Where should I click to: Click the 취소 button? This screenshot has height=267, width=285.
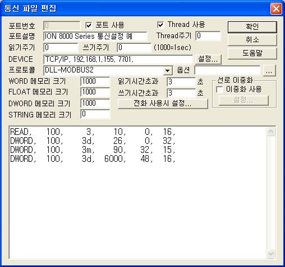pyautogui.click(x=252, y=40)
